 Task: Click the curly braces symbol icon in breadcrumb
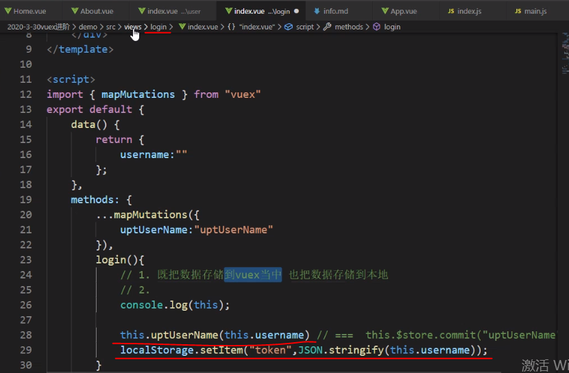pyautogui.click(x=231, y=27)
